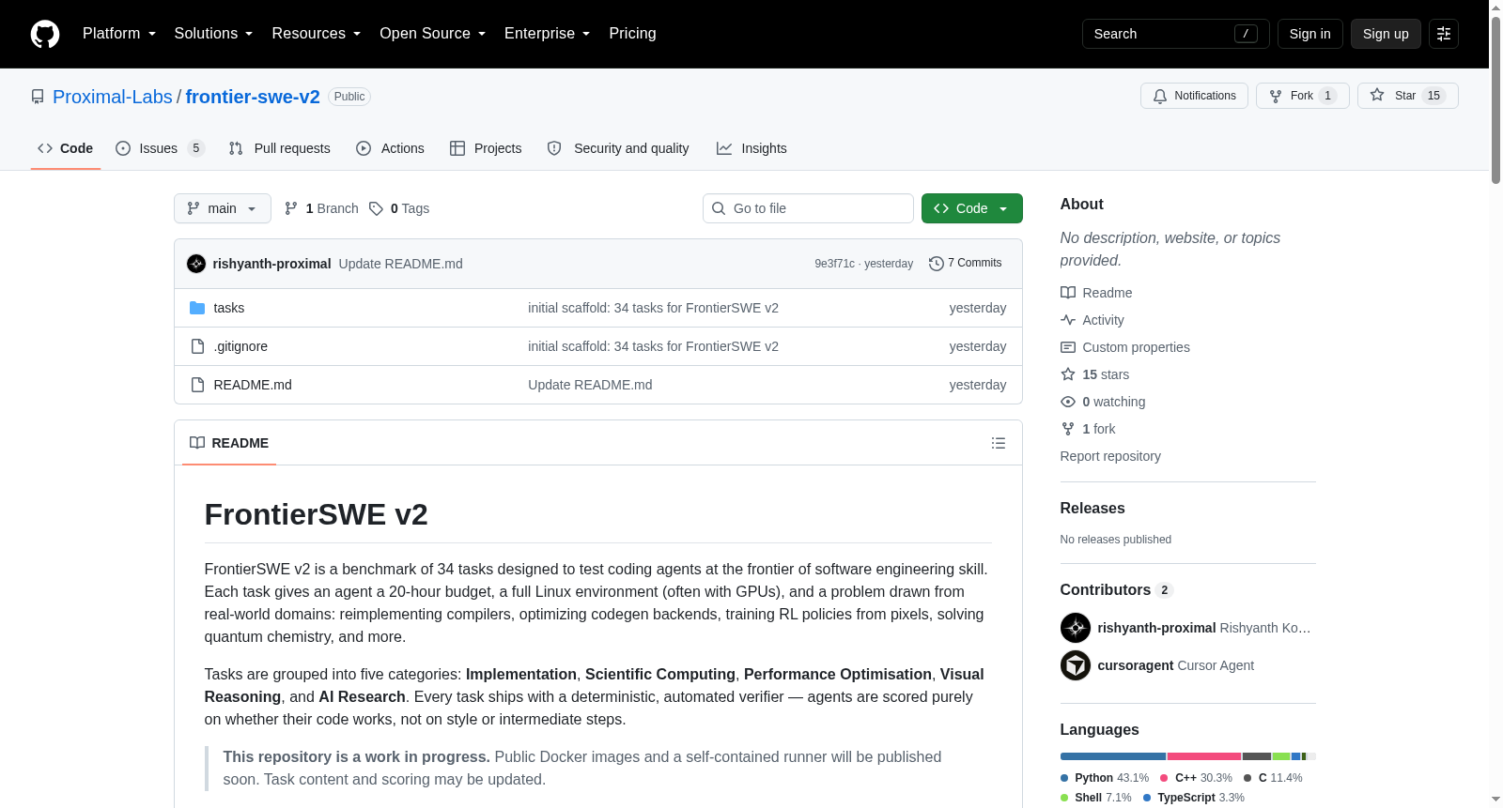
Task: Expand the Enterprise menu
Action: (x=547, y=34)
